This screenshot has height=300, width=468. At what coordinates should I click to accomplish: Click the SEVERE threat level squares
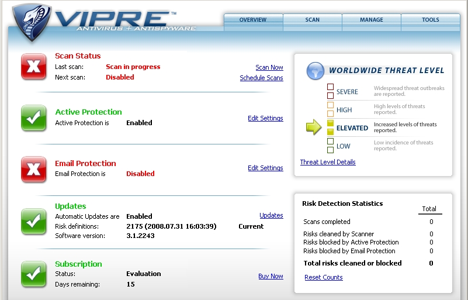coord(331,91)
